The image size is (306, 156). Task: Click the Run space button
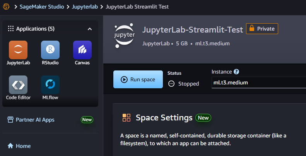tap(138, 79)
